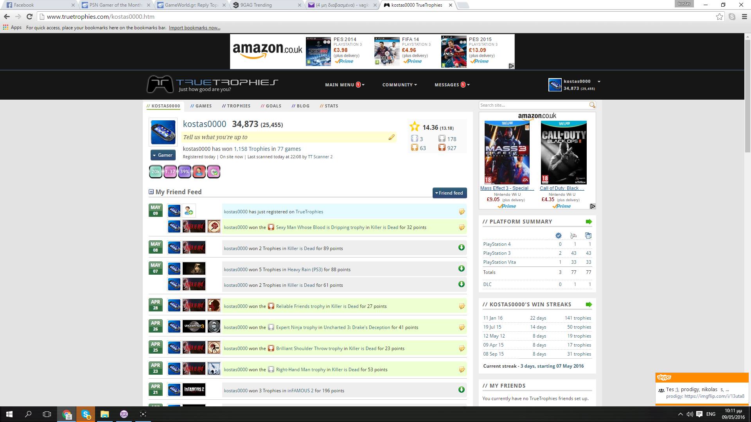Click Uncharted 3 game thumbnail
The image size is (751, 422).
pyautogui.click(x=194, y=326)
